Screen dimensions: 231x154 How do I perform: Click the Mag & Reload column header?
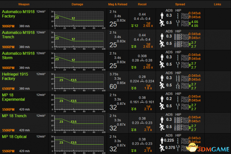point(118,4)
